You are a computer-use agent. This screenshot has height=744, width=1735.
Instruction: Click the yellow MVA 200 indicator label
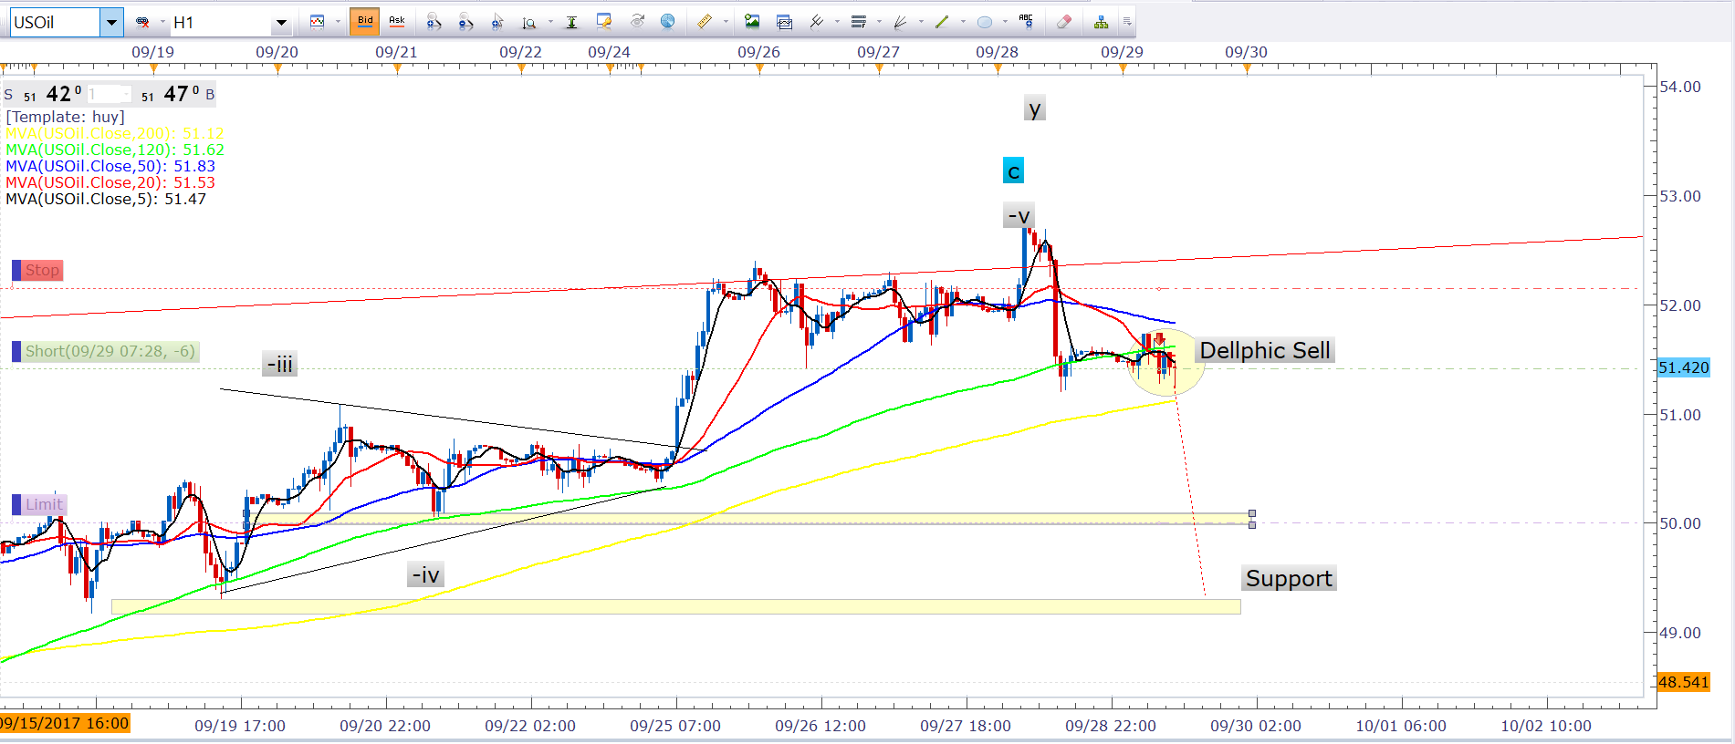(x=114, y=133)
